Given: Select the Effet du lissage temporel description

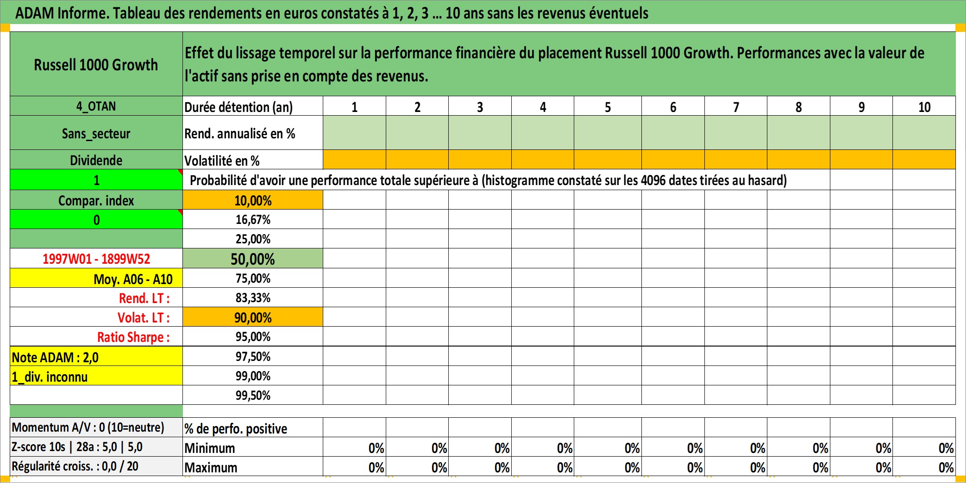Looking at the screenshot, I should pyautogui.click(x=569, y=64).
